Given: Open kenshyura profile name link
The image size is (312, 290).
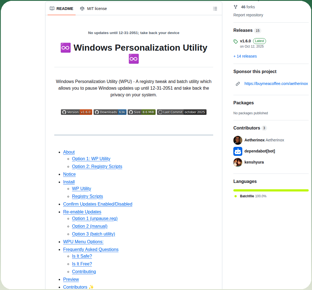Looking at the screenshot, I should click(x=254, y=162).
